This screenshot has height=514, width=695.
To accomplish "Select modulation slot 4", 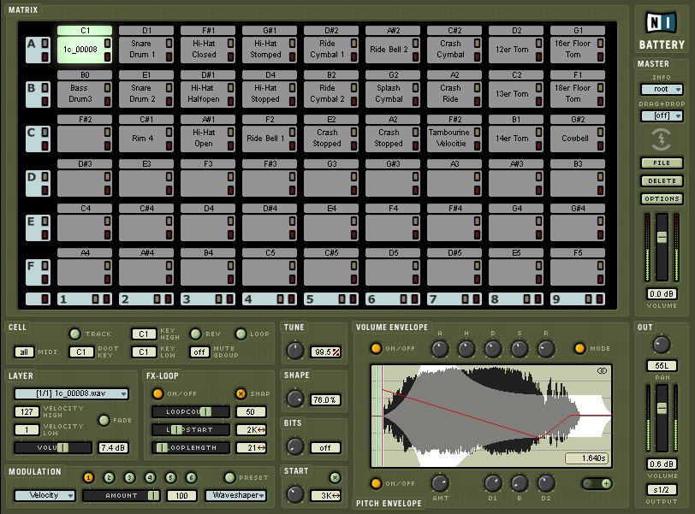I will click(x=151, y=477).
